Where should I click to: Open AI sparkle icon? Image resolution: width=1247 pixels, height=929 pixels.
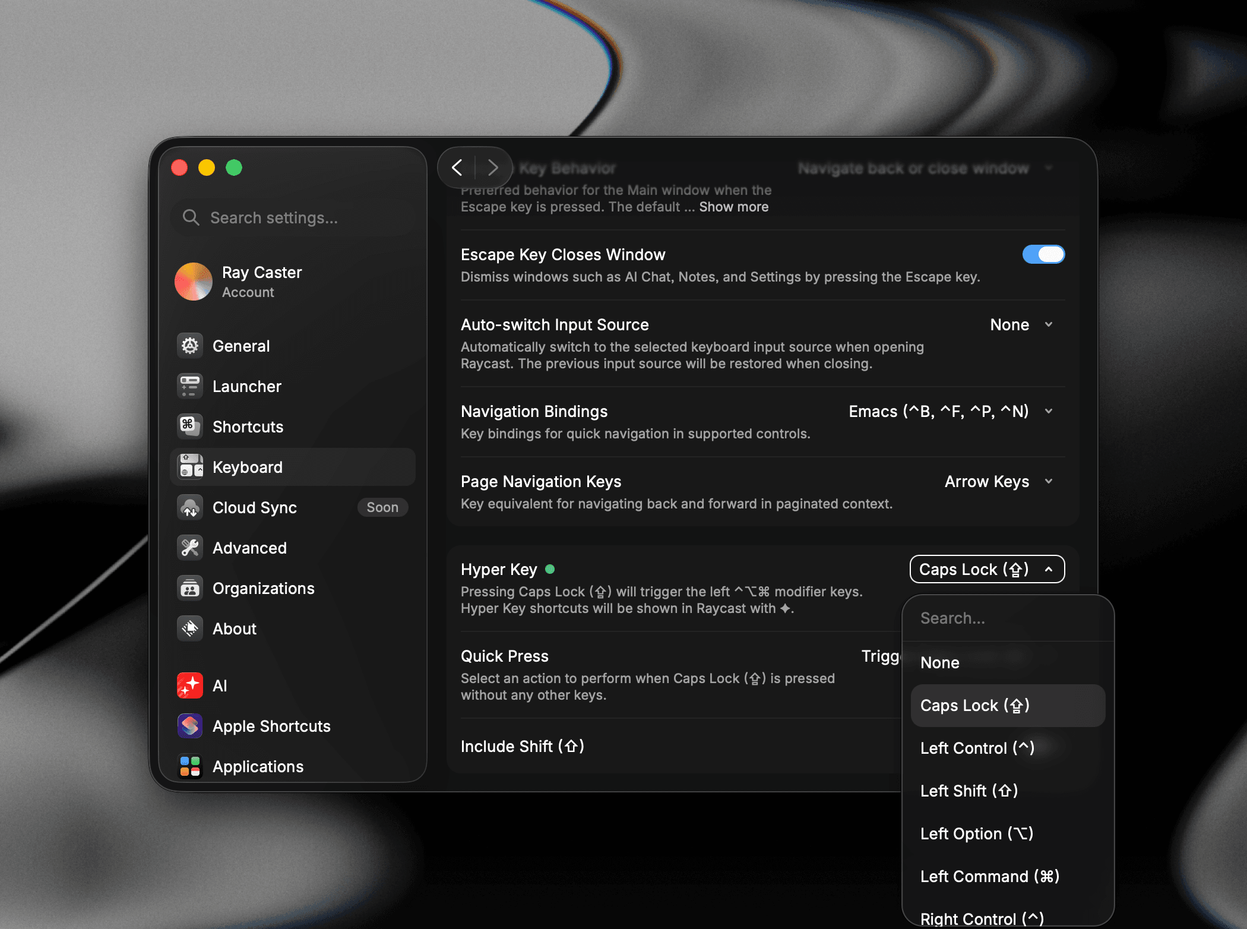[190, 685]
